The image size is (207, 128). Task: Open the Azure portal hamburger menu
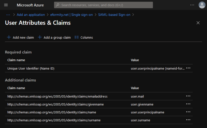[6, 5]
